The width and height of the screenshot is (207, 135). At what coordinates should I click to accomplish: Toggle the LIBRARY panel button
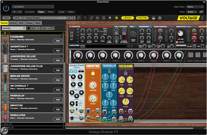tap(128, 18)
